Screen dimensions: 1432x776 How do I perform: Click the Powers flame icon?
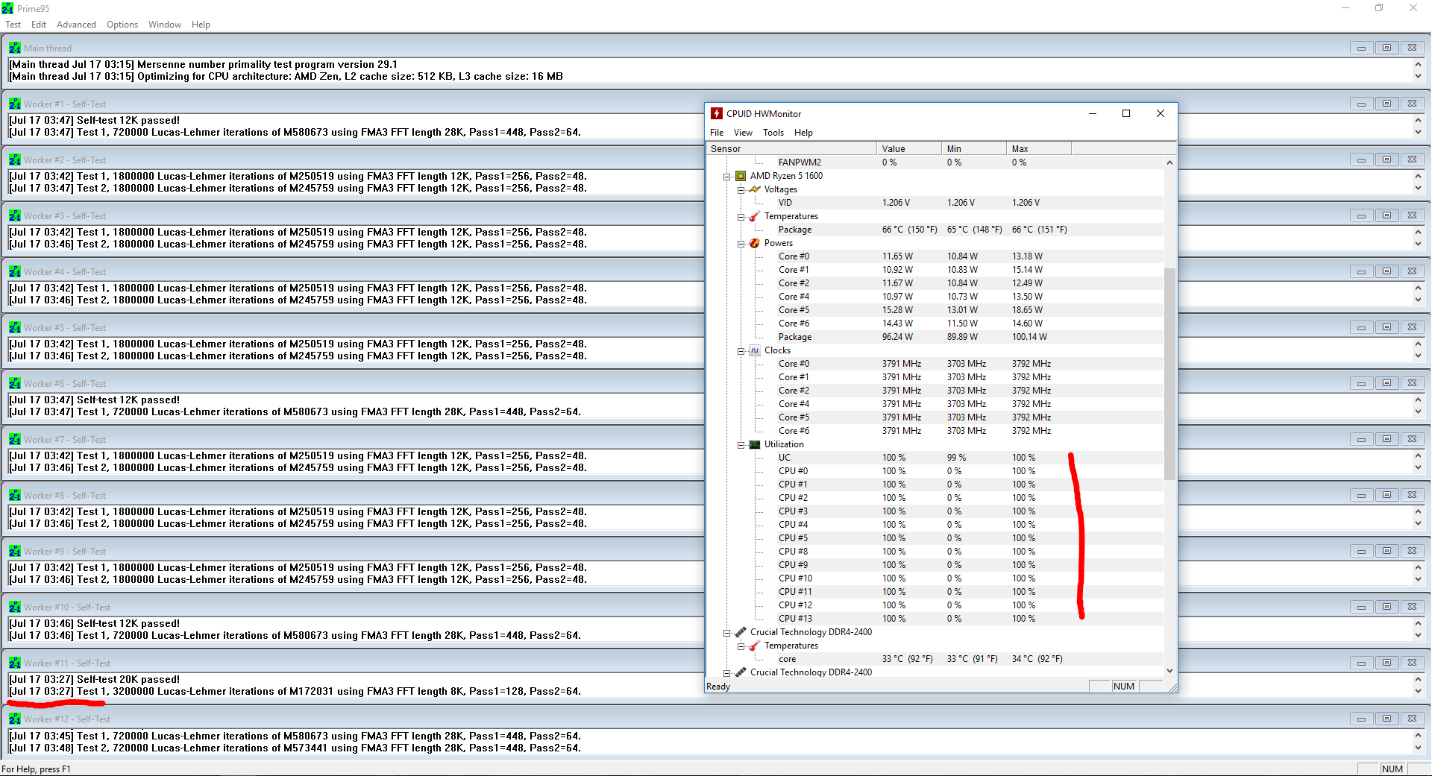click(x=755, y=243)
